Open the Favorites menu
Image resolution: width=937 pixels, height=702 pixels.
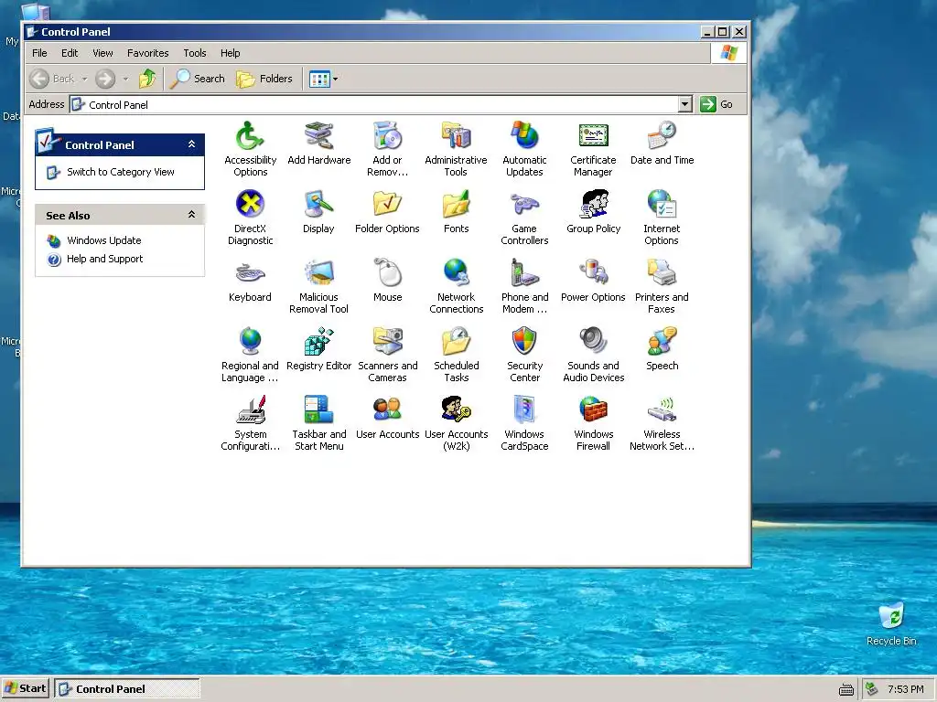[147, 53]
